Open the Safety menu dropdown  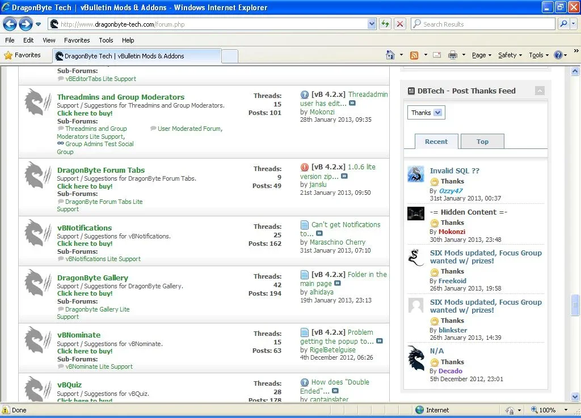click(x=510, y=55)
